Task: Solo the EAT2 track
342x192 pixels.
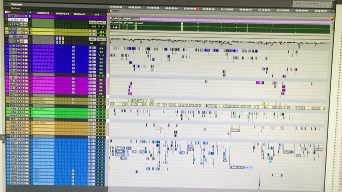Action: [x=24, y=157]
